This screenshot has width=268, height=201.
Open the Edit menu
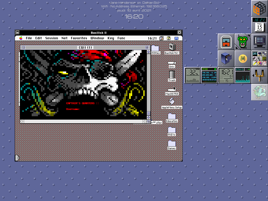[39, 38]
